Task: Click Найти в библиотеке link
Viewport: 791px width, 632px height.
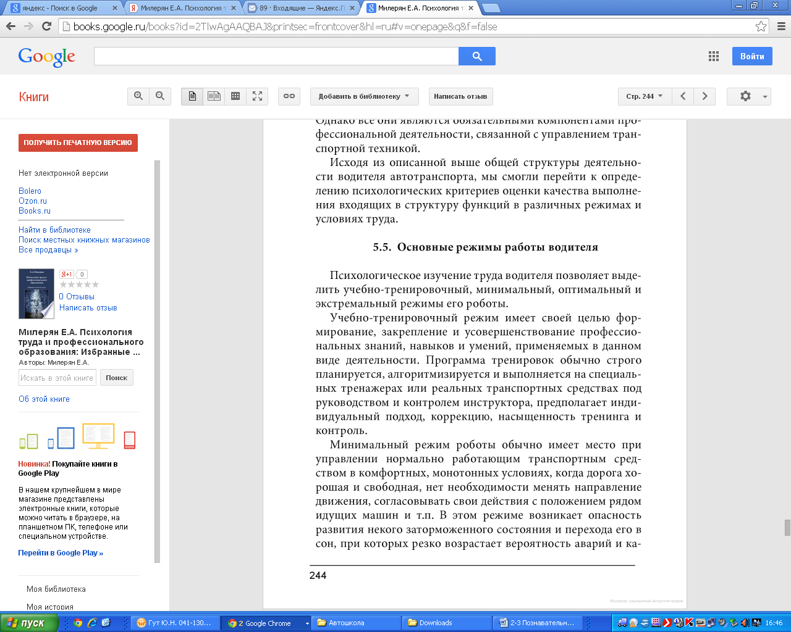Action: [x=54, y=230]
